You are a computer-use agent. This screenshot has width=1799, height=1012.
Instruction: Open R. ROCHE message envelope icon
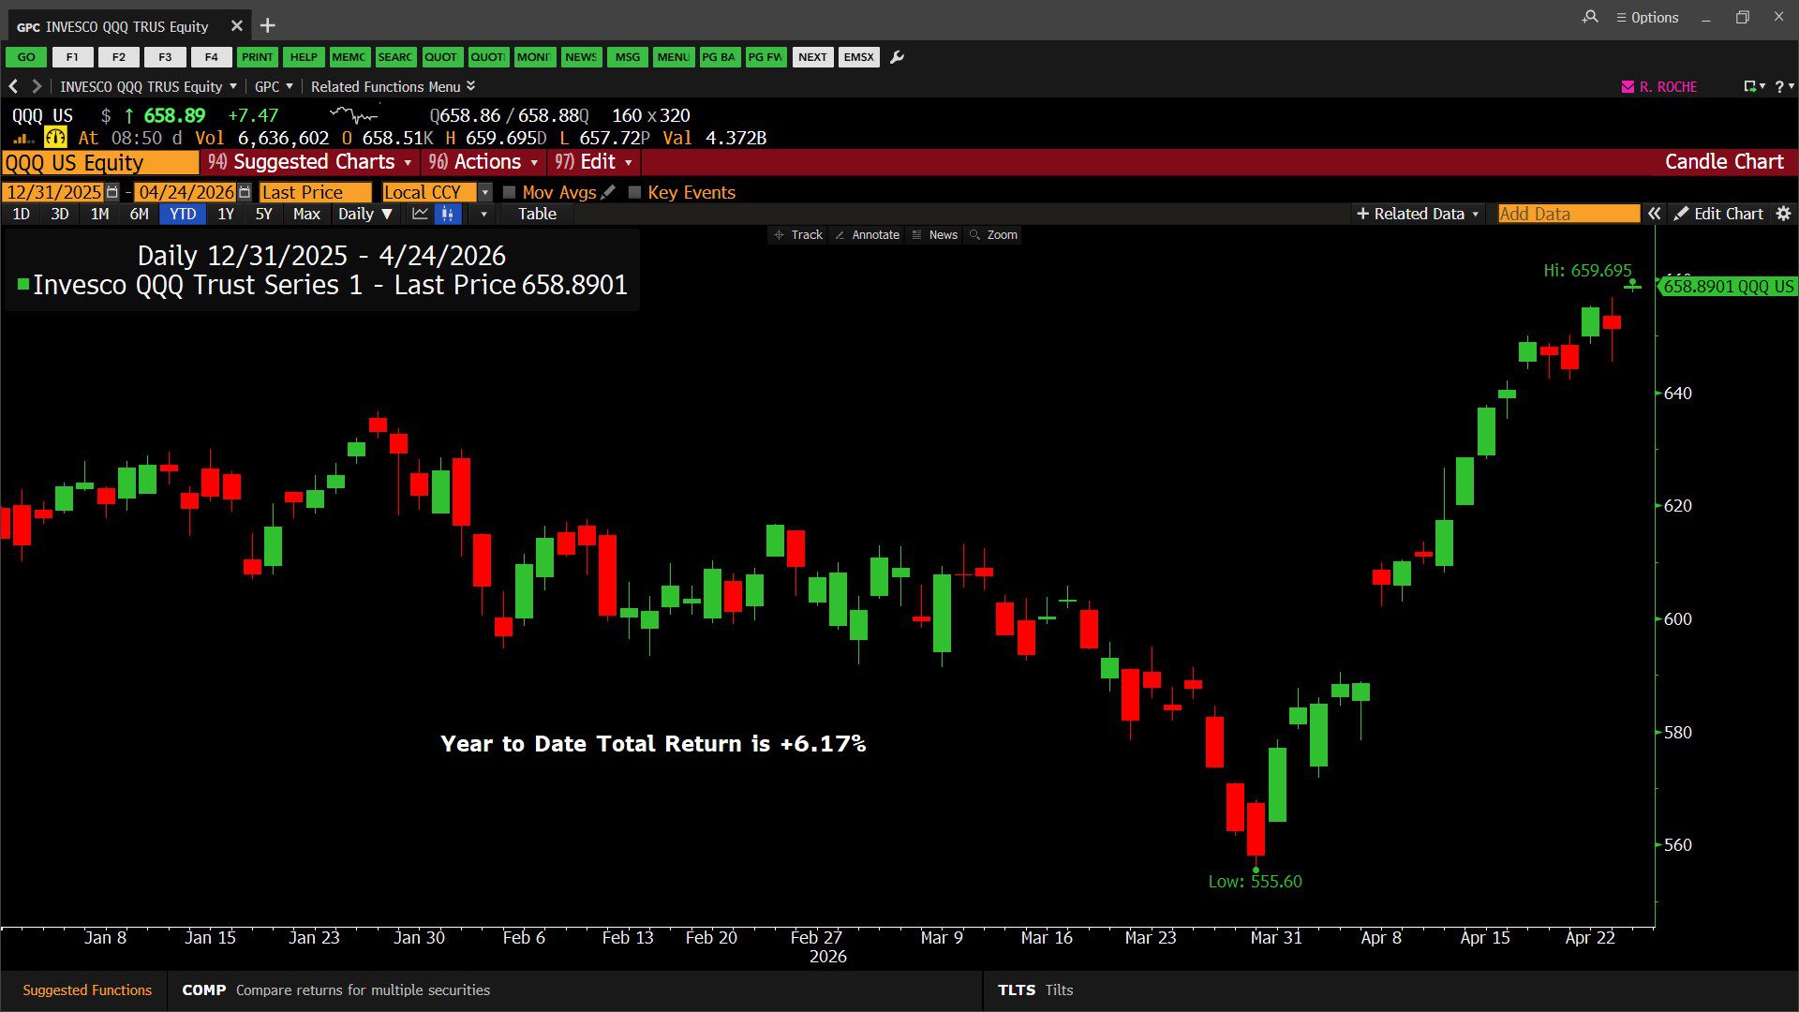(x=1628, y=86)
